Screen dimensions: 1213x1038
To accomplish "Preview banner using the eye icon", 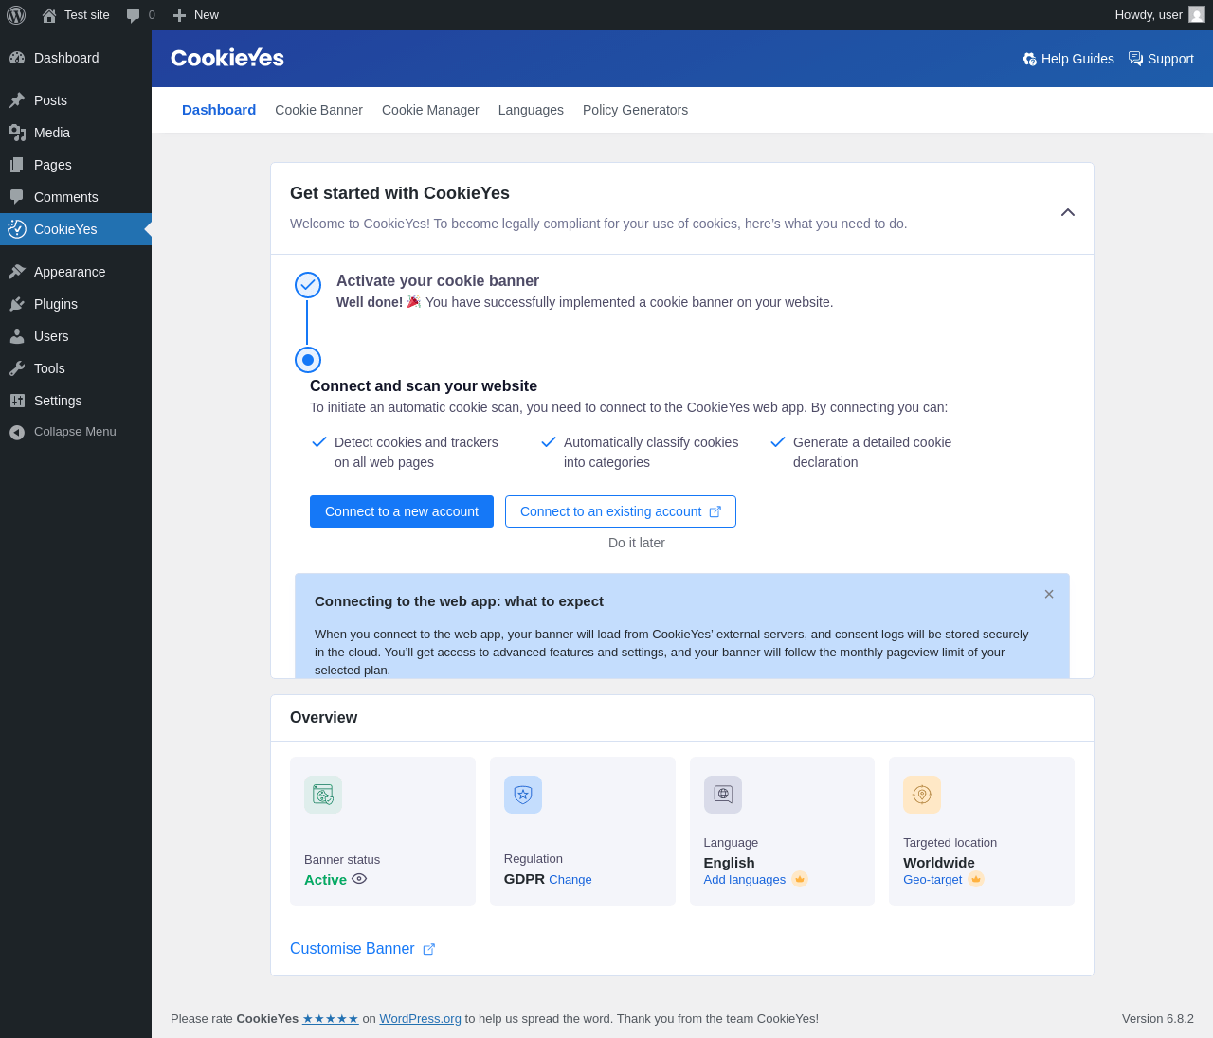I will [x=359, y=878].
